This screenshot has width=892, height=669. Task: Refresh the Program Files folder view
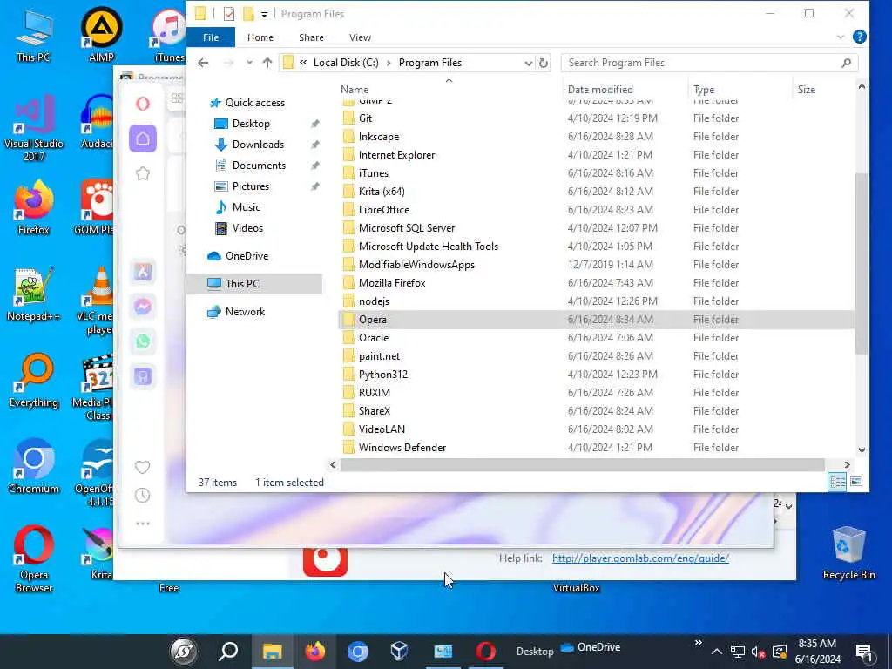(x=544, y=63)
